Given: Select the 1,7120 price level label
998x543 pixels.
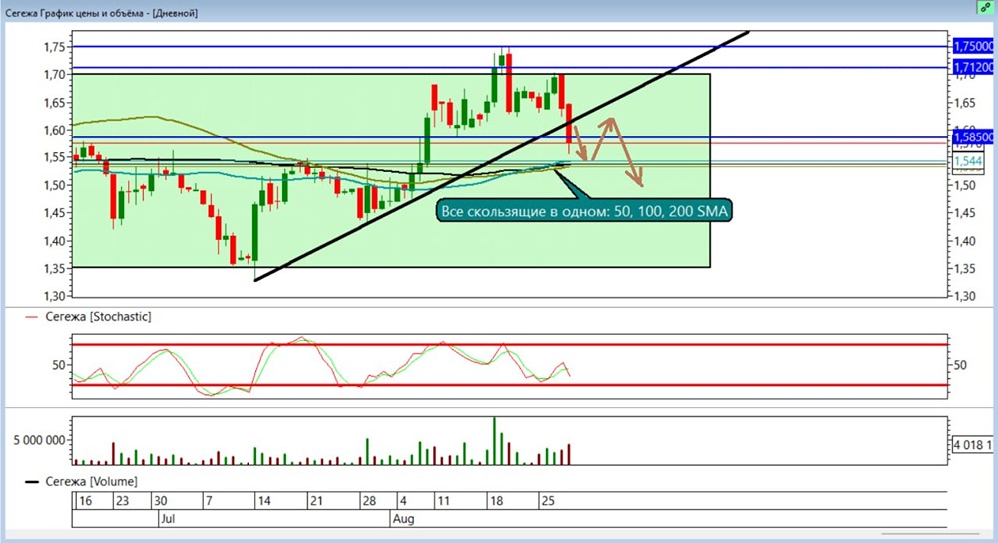Looking at the screenshot, I should click(x=973, y=67).
